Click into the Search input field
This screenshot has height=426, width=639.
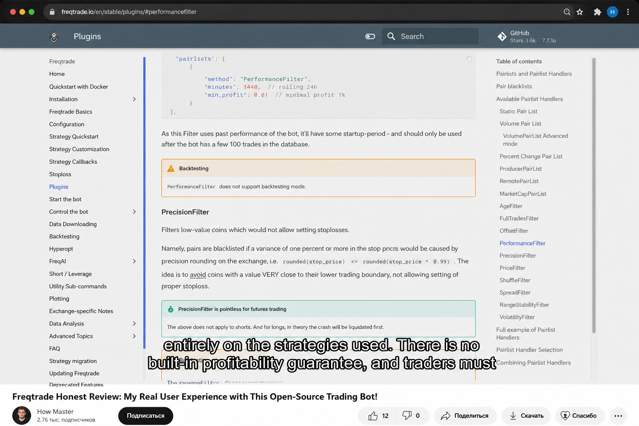coord(430,37)
